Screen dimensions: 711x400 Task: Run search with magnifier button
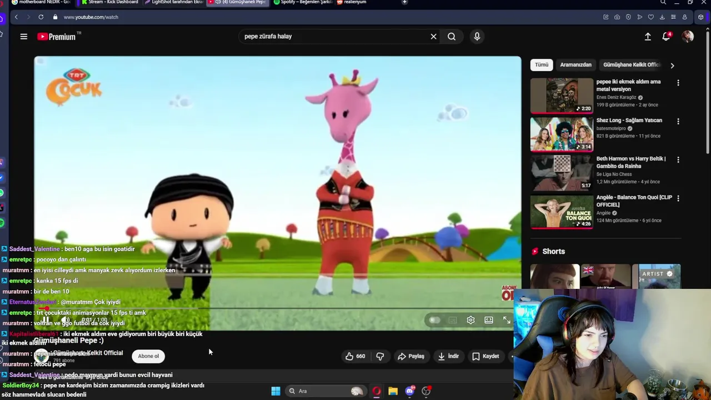[452, 37]
